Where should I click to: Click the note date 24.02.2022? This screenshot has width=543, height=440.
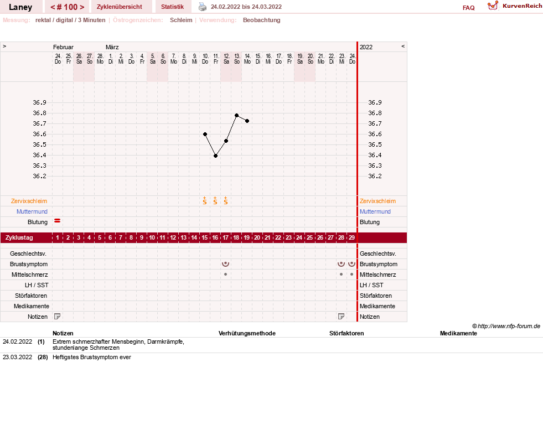[17, 341]
